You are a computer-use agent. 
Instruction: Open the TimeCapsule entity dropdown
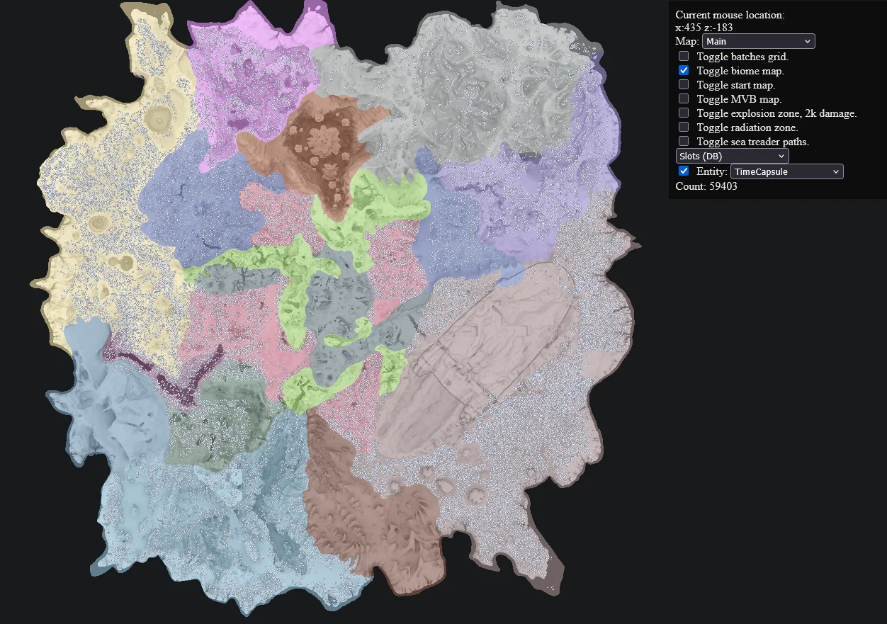point(786,171)
